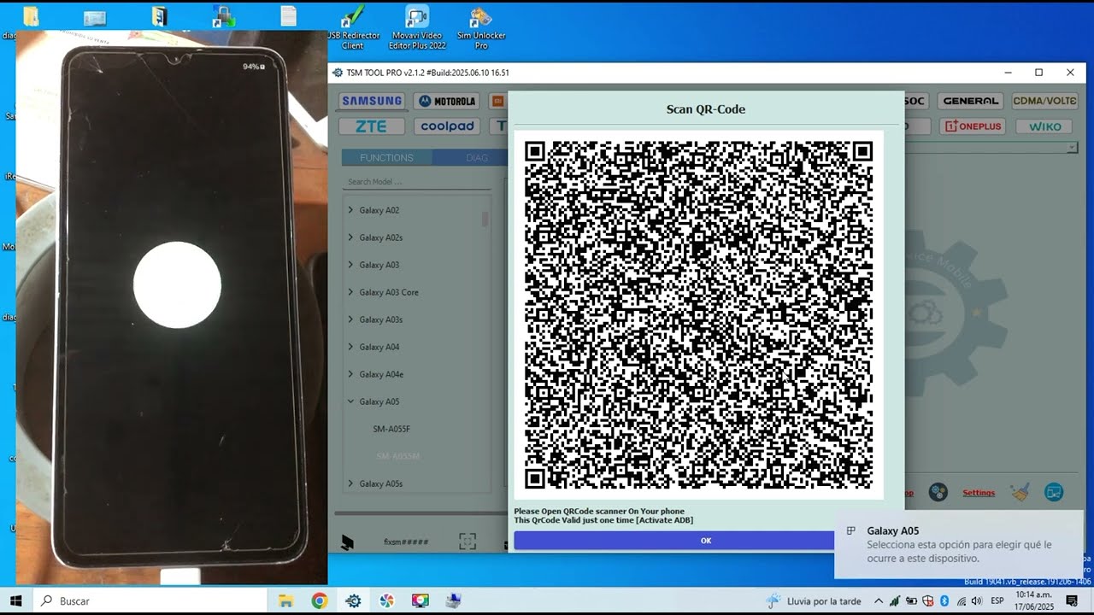Image resolution: width=1094 pixels, height=615 pixels.
Task: Select the Motorola brand button
Action: click(447, 101)
